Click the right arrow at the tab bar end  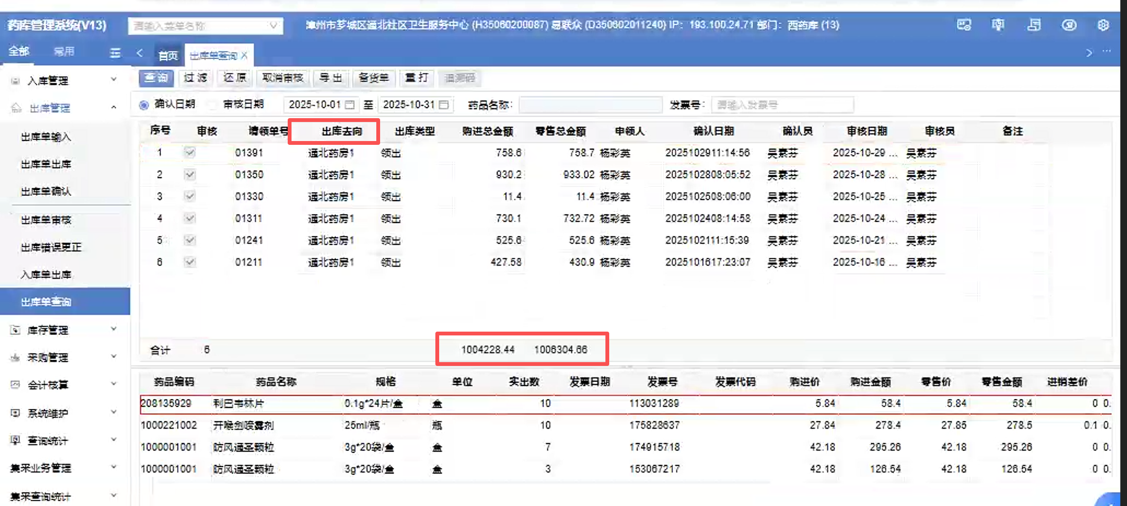click(1089, 53)
